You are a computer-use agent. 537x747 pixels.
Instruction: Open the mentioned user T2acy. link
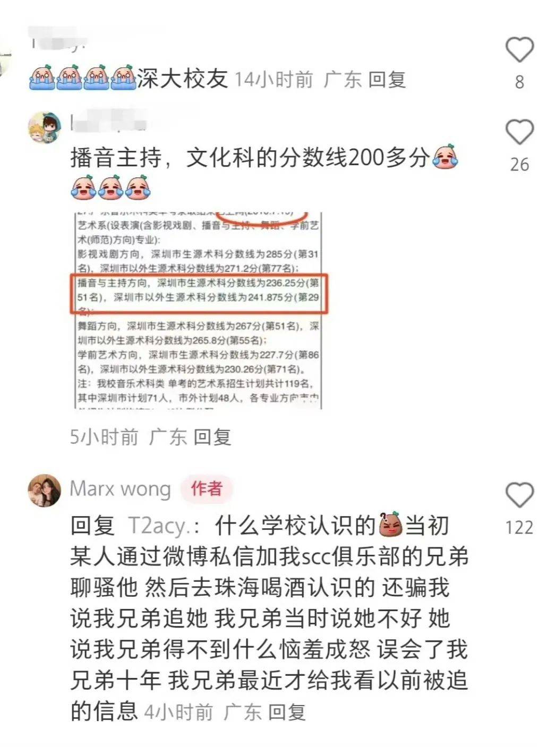(x=165, y=526)
